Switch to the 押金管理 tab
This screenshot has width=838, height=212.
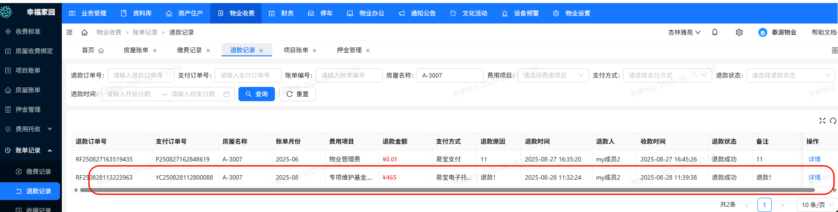point(349,50)
